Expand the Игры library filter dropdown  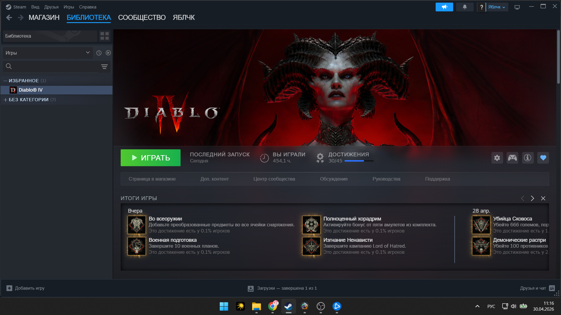click(48, 53)
